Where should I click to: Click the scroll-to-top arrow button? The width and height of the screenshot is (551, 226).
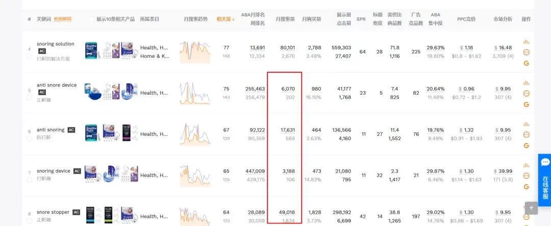(531, 208)
